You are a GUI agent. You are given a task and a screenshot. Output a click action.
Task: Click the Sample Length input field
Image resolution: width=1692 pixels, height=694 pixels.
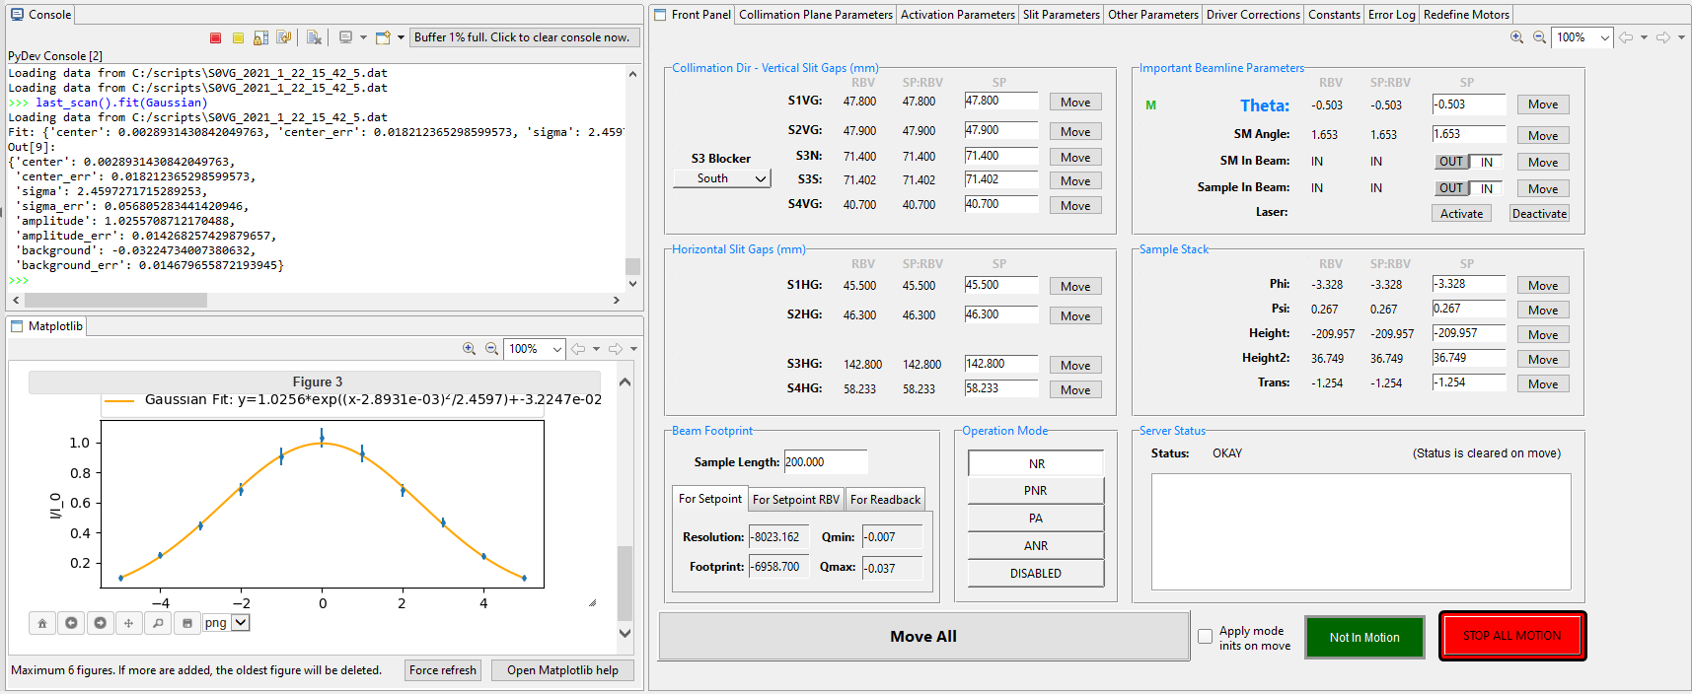(826, 462)
